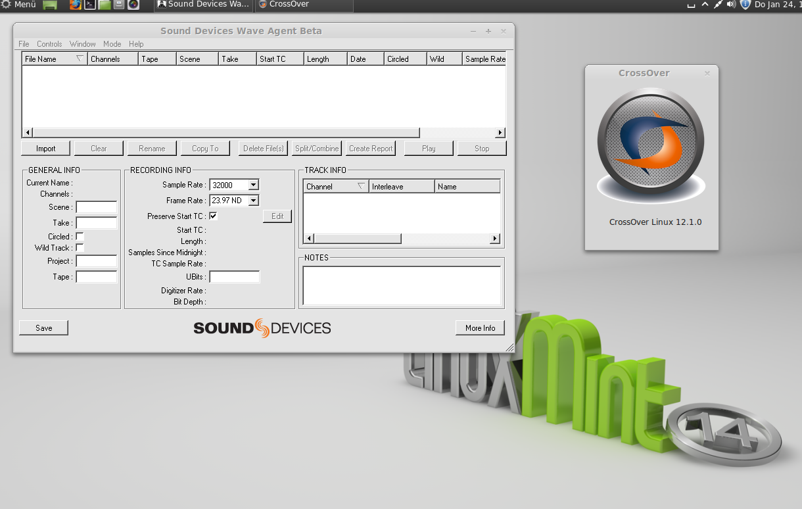Disable Preserve Start TC

[212, 215]
